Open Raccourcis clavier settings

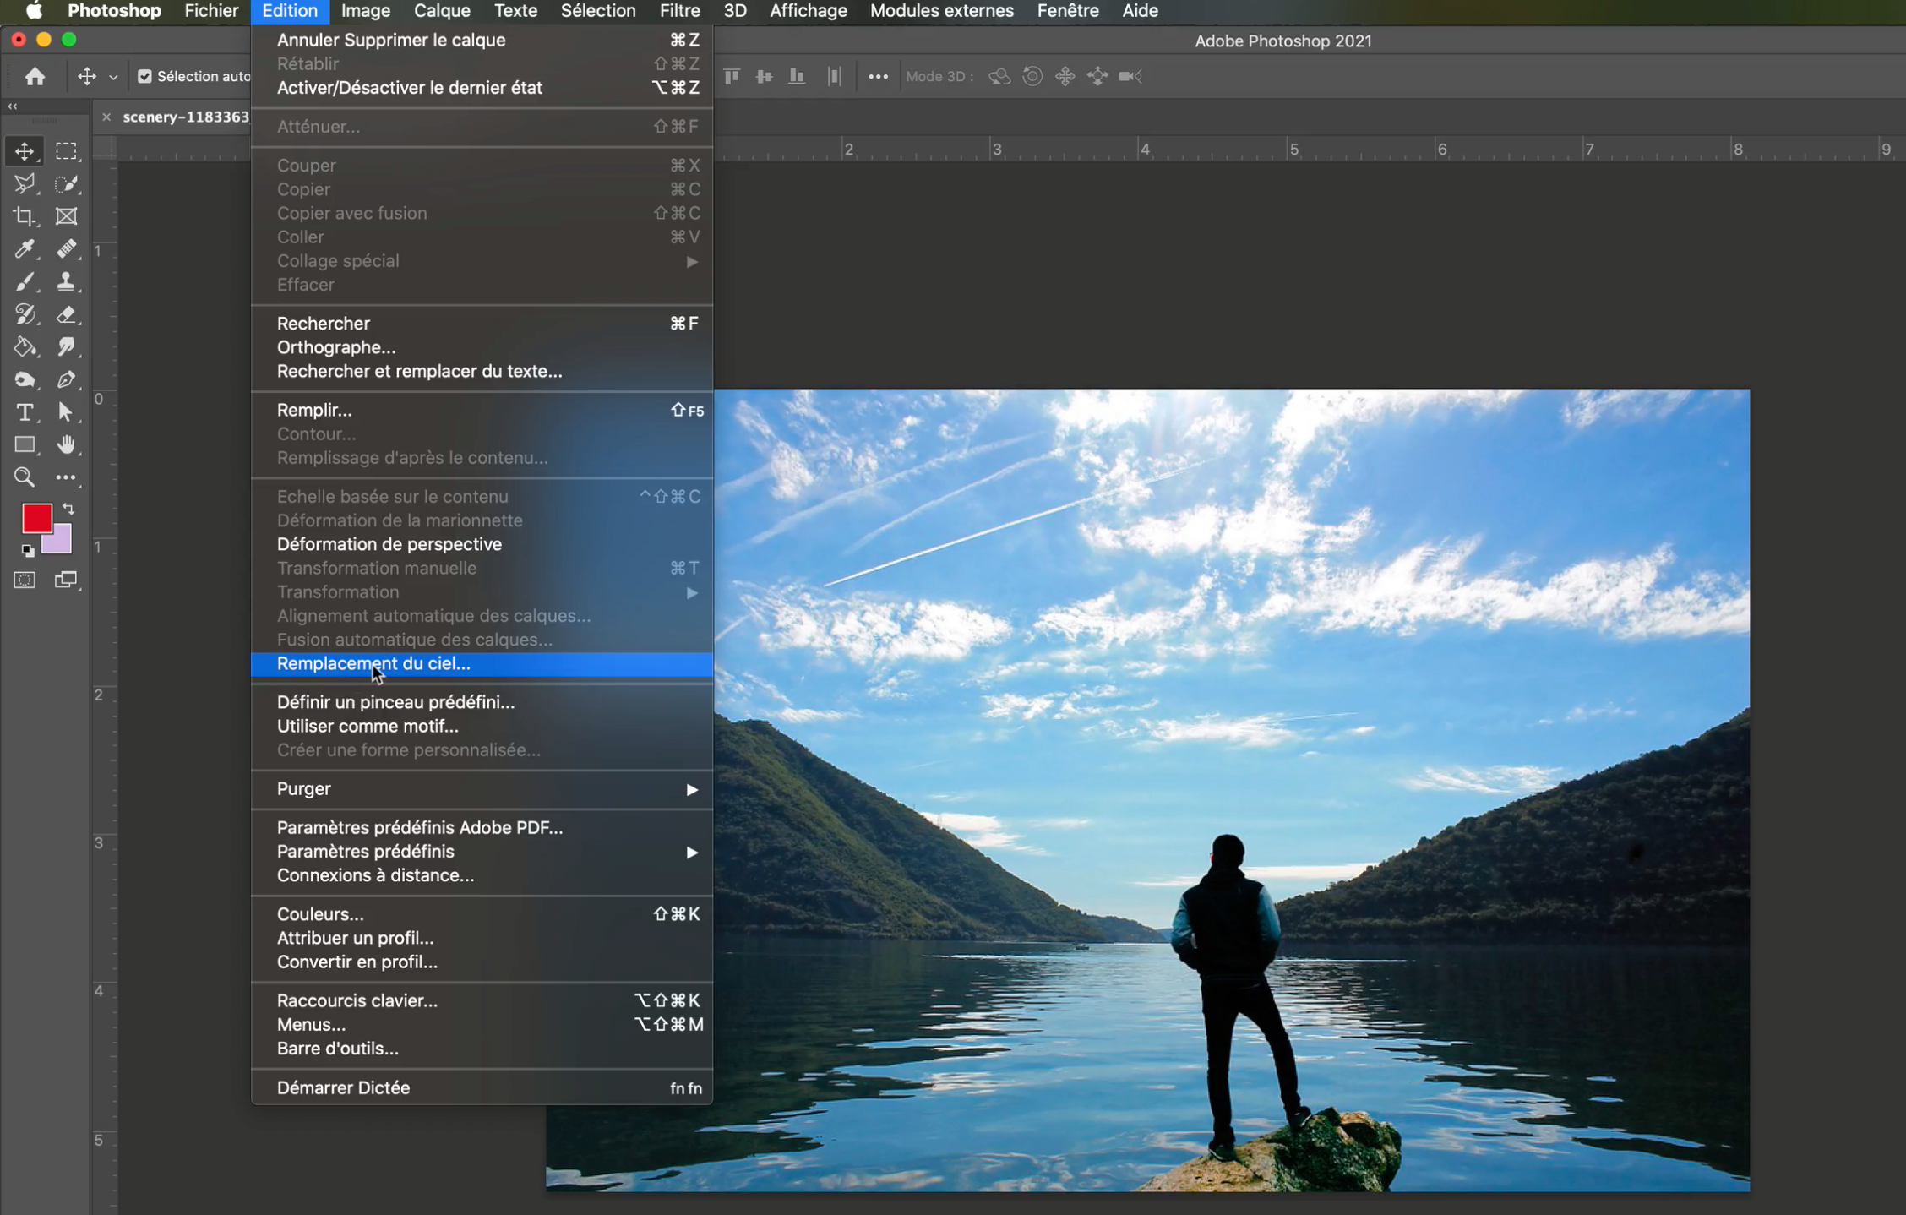point(357,1000)
